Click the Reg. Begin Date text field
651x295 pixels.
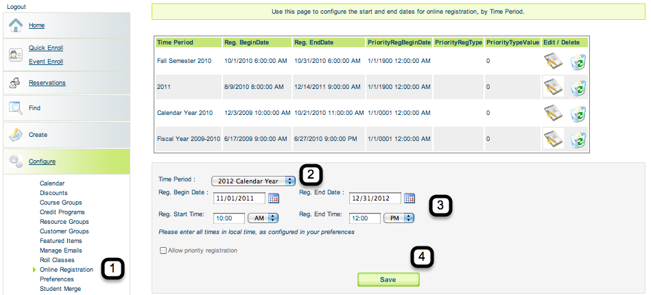pos(238,198)
